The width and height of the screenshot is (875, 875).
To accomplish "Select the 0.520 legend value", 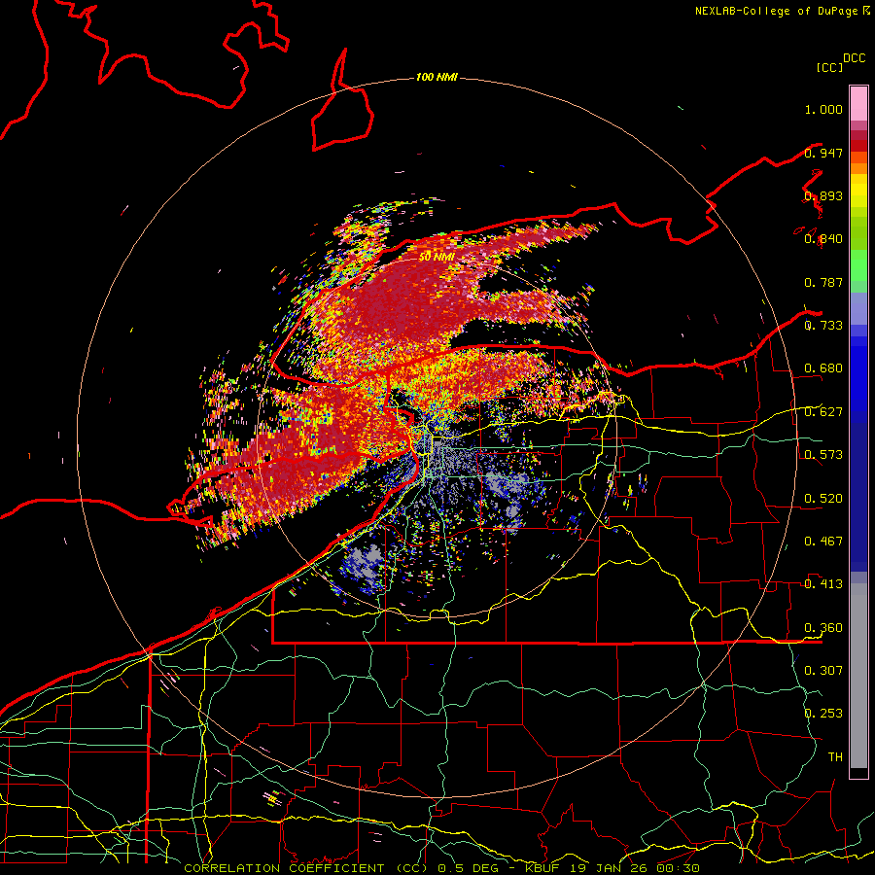I will (x=823, y=499).
